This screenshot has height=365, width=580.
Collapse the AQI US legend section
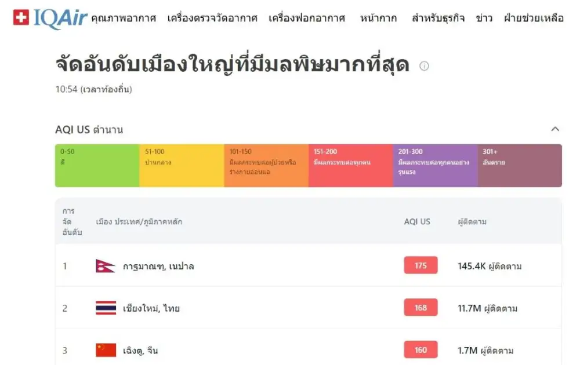(x=555, y=129)
